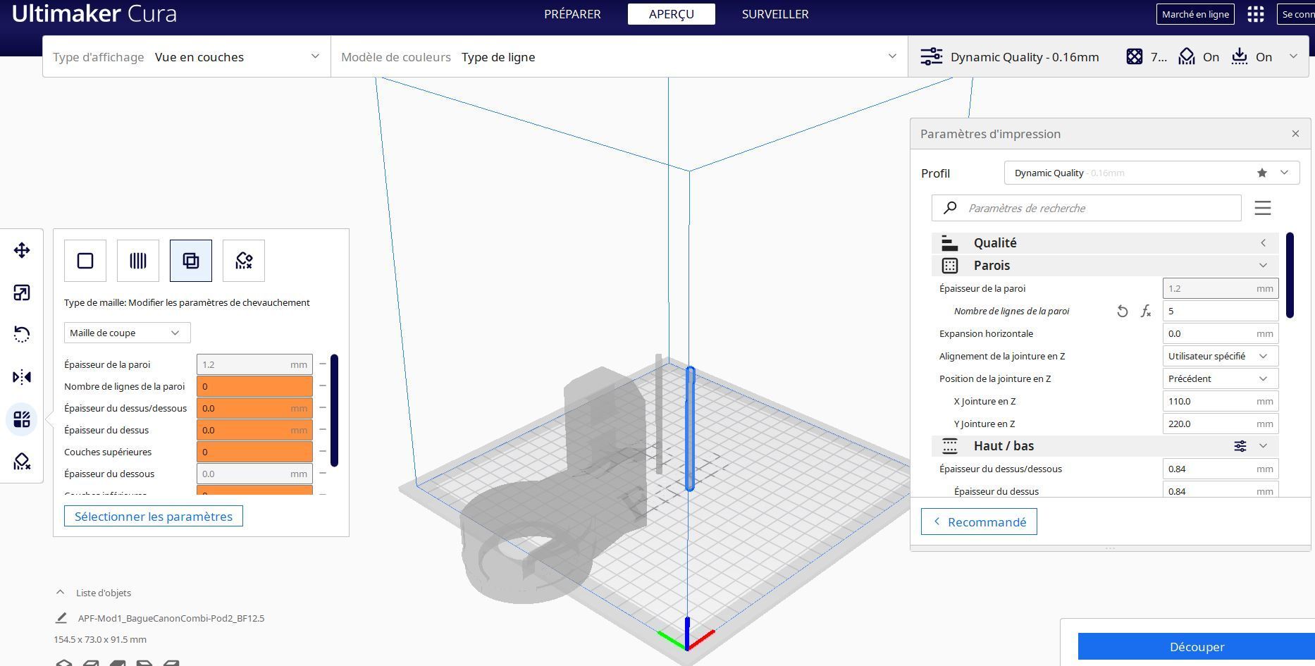This screenshot has height=666, width=1315.
Task: Open the settings visibility hamburger menu
Action: click(1263, 208)
